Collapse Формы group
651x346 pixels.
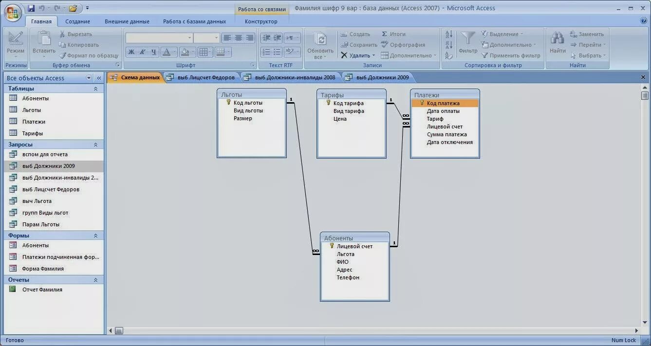95,236
